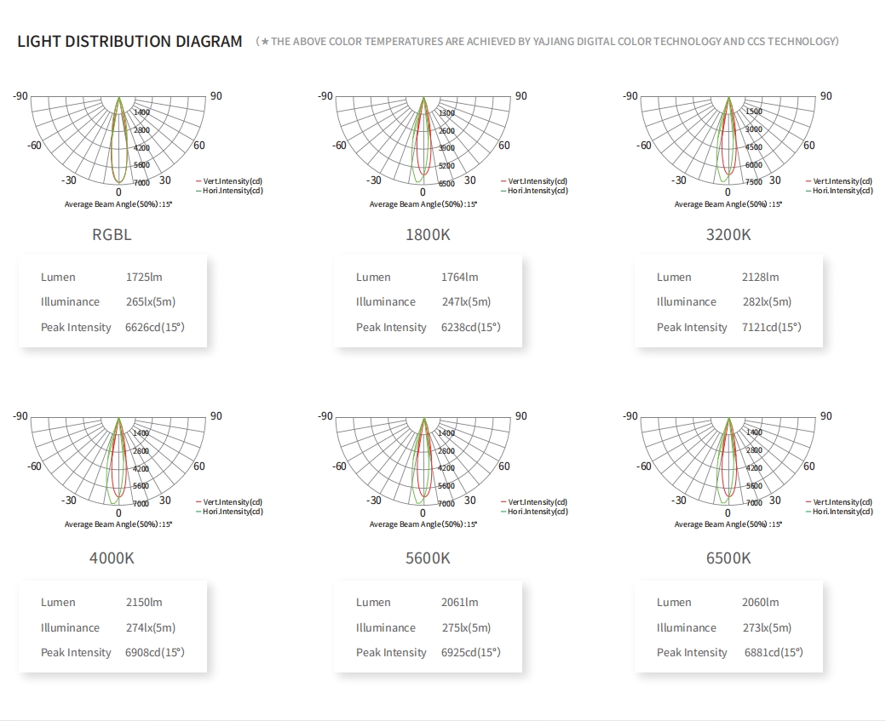The width and height of the screenshot is (886, 721).
Task: Select the 1800K color temperature label
Action: click(x=428, y=235)
